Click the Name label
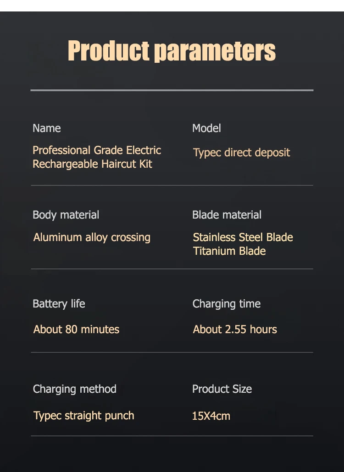This screenshot has width=344, height=472. [46, 128]
